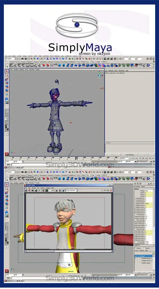Click frame 180 marker on upper time slider
The image size is (159, 289).
(x=76, y=158)
